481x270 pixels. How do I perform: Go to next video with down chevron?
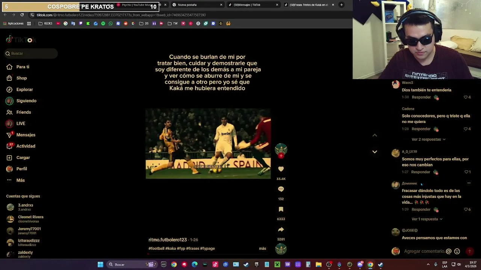click(x=375, y=152)
